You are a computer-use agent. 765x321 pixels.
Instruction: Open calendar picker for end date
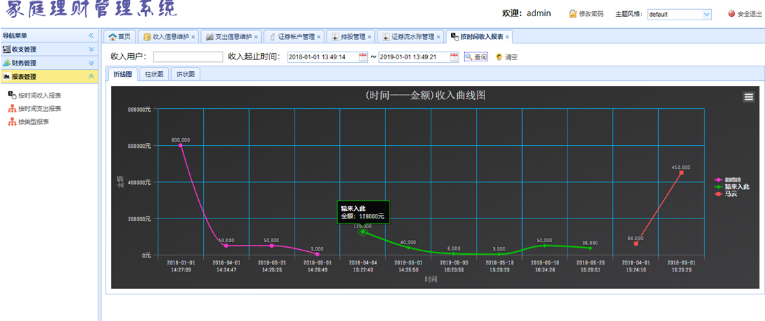tap(454, 57)
